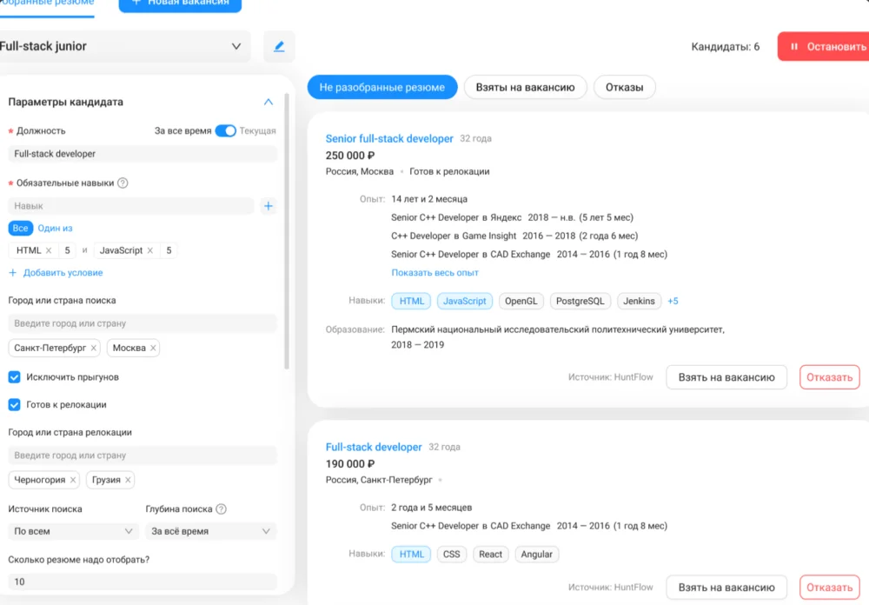Remove Черногория relocation tag

[74, 480]
